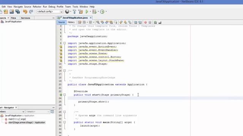Minimize the Projects panel group

(x=54, y=18)
